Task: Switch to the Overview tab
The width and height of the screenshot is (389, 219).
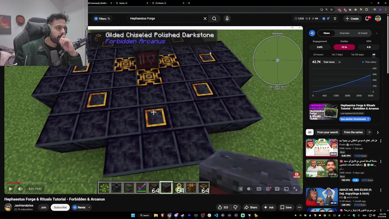Action: [344, 33]
